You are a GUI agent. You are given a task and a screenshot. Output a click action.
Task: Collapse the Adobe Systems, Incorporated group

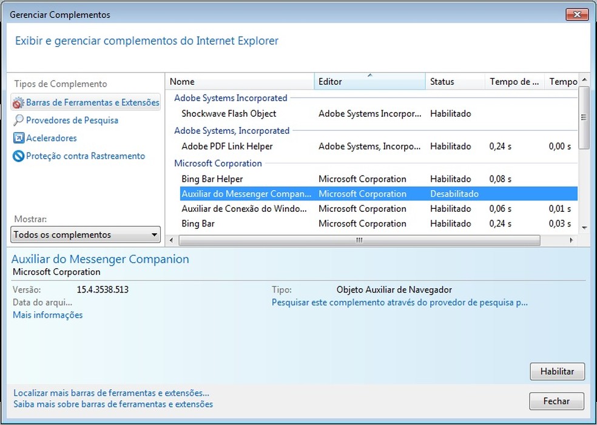coord(232,131)
